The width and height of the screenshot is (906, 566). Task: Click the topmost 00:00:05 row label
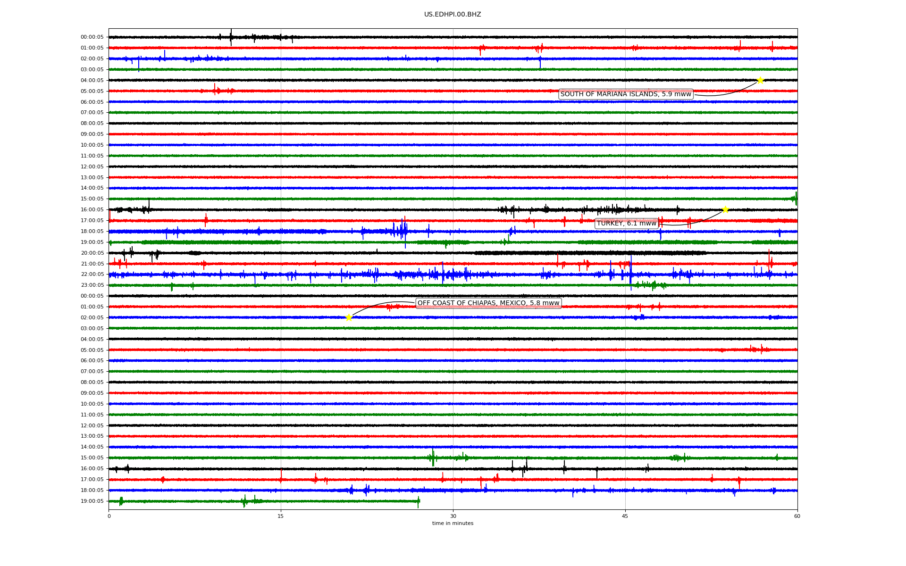click(x=92, y=37)
